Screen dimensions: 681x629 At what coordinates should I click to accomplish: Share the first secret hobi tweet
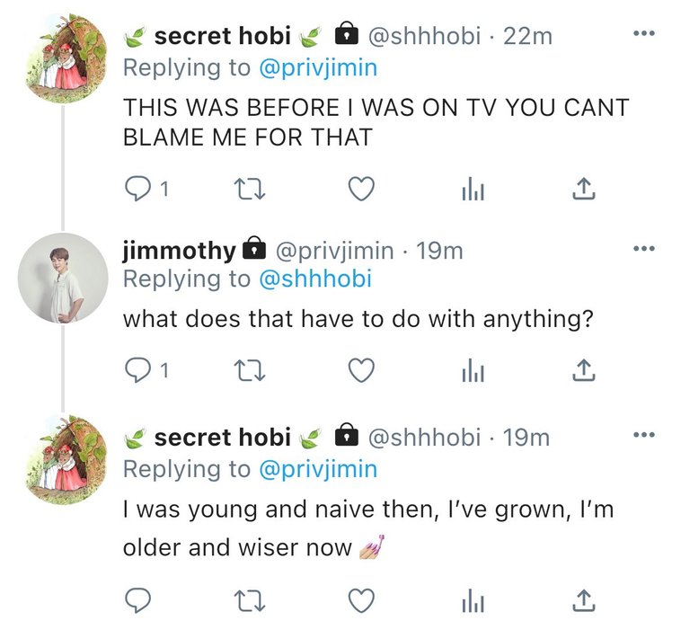pos(583,188)
